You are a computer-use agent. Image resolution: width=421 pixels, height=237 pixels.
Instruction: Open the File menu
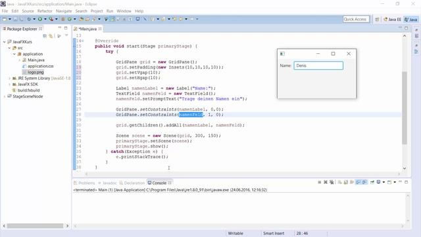pyautogui.click(x=5, y=11)
